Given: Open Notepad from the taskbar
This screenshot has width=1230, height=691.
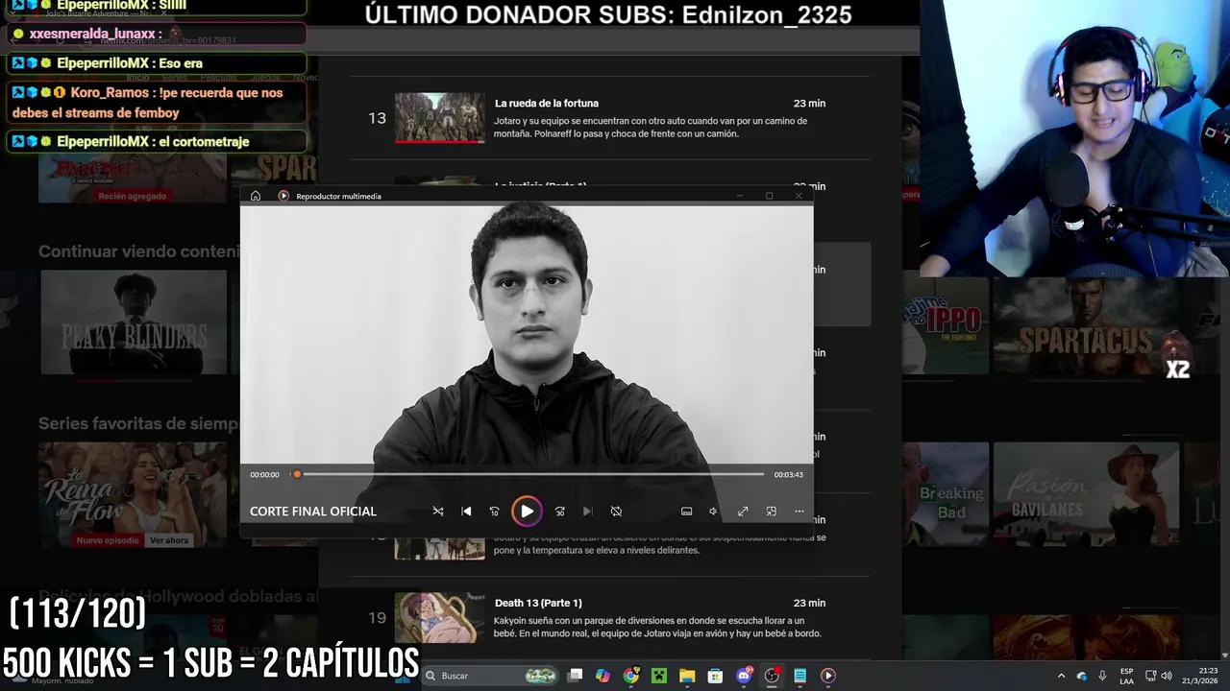Looking at the screenshot, I should 799,676.
